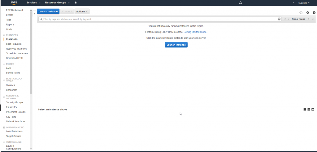The height and width of the screenshot is (152, 317).
Task: Select Instances in sidebar
Action: (x=12, y=39)
